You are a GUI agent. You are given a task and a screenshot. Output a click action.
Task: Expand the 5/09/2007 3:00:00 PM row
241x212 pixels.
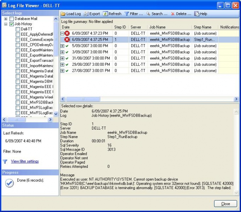pyautogui.click(x=62, y=46)
